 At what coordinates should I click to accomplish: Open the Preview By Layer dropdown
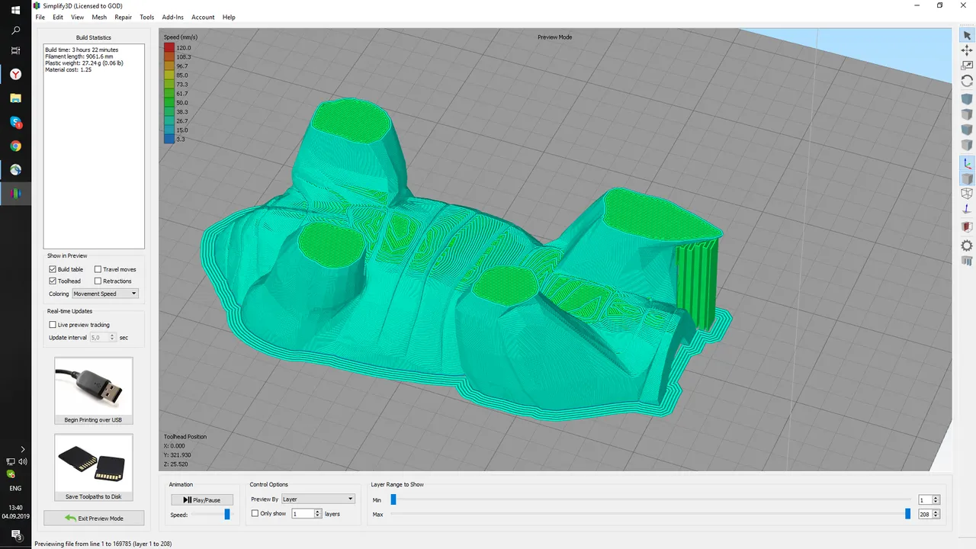[318, 499]
